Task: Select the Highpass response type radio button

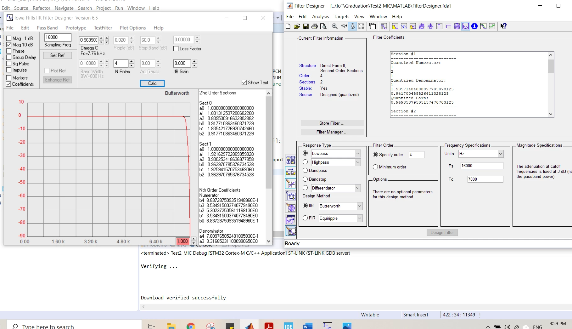Action: point(305,162)
